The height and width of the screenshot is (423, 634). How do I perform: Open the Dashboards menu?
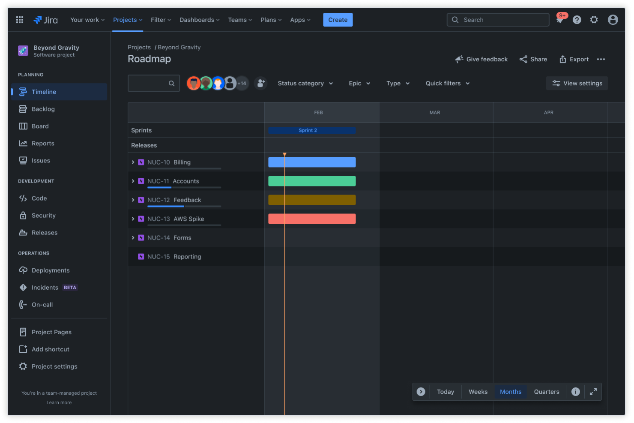[199, 19]
